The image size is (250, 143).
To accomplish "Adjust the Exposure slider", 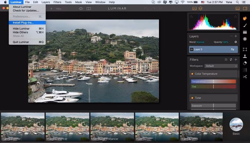I will click(x=213, y=106).
